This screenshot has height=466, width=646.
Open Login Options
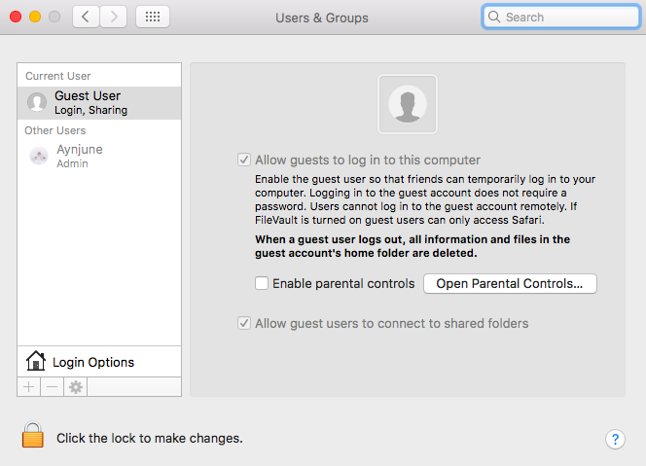(x=93, y=362)
